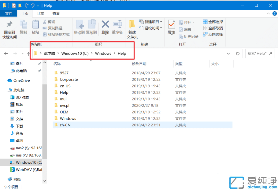Open 下载 (Downloads) in the sidebar
Image resolution: width=278 pixels, height=190 pixels.
coord(17,126)
